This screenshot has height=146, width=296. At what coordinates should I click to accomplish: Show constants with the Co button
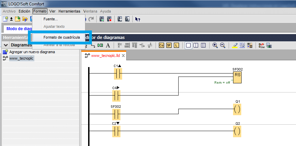click(x=161, y=45)
